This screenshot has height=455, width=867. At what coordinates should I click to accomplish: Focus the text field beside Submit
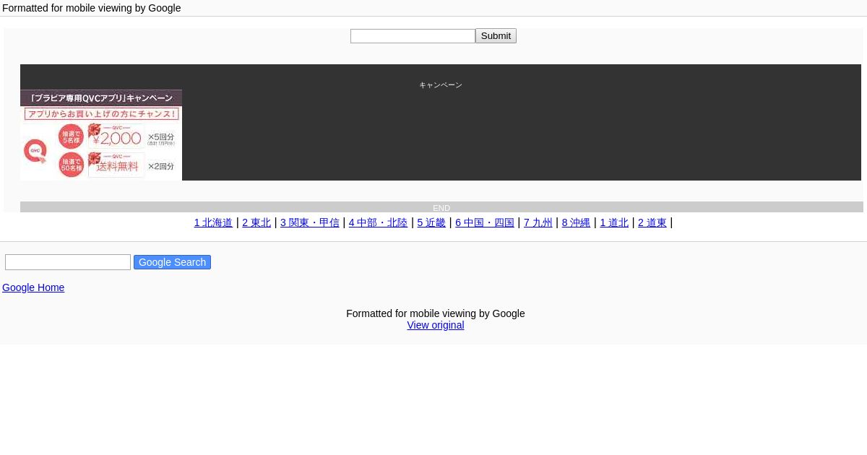coord(413,36)
